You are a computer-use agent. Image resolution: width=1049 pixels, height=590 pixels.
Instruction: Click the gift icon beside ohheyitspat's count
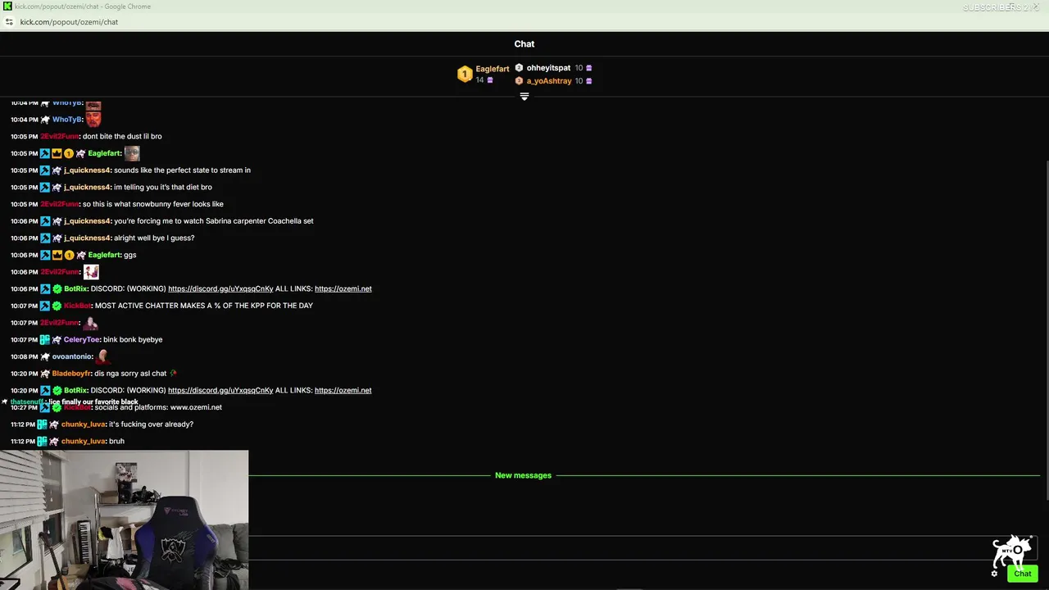coord(588,68)
